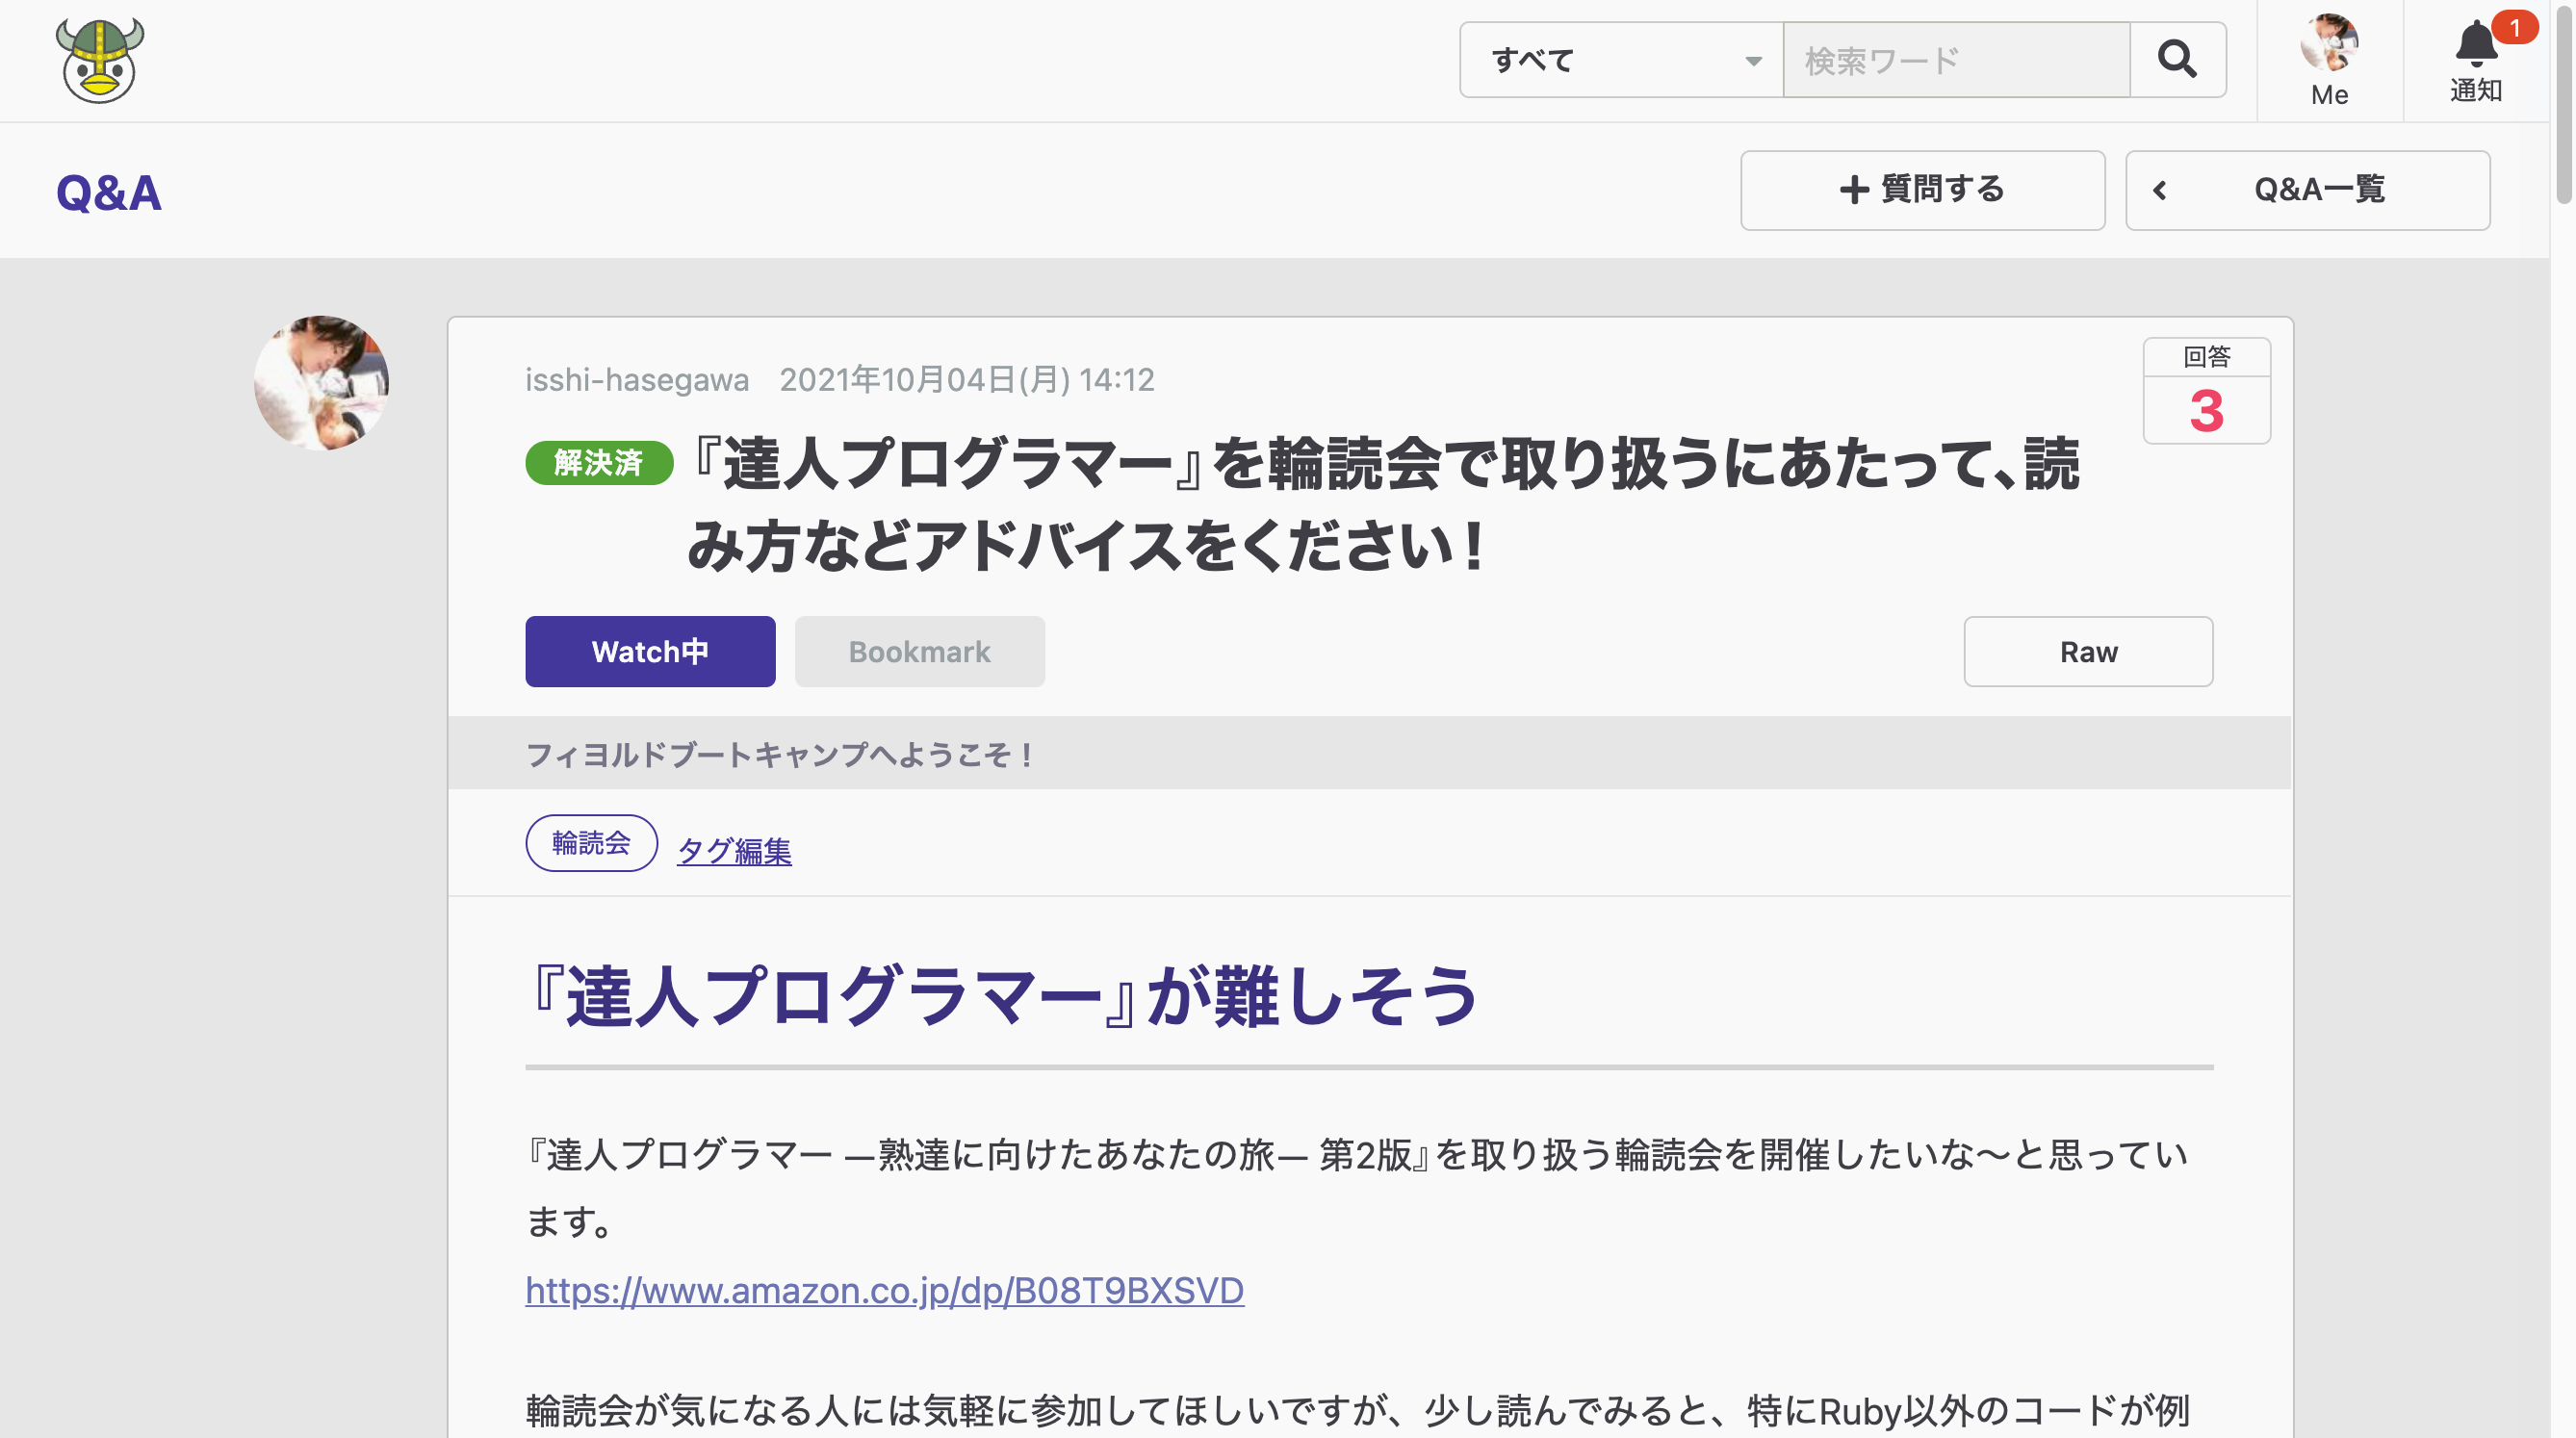Go to the Q&A一覧 list
The height and width of the screenshot is (1438, 2576).
2307,190
